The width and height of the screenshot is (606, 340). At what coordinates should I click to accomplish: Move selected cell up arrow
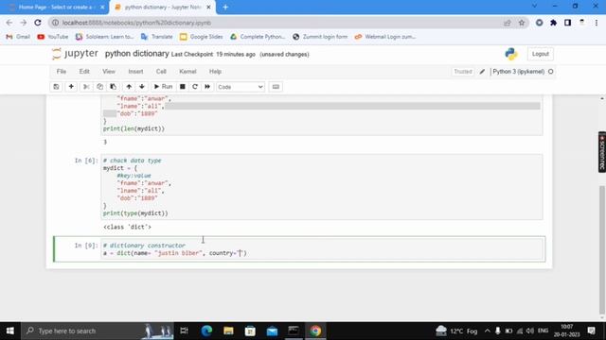(129, 87)
